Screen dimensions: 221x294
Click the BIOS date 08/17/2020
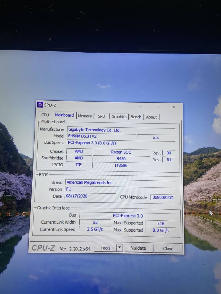coord(90,196)
